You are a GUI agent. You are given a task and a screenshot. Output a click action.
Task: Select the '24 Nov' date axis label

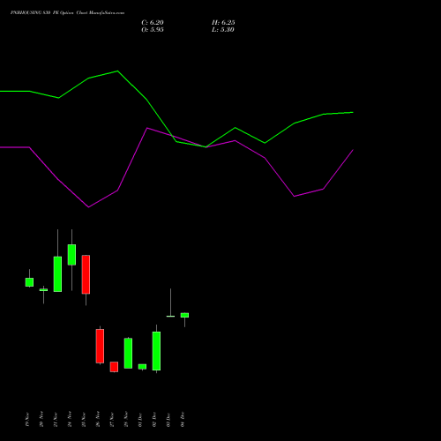tap(70, 419)
